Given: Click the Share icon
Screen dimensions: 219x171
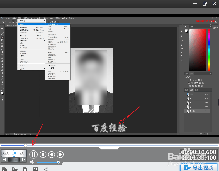Looking at the screenshot, I should click(x=46, y=169).
